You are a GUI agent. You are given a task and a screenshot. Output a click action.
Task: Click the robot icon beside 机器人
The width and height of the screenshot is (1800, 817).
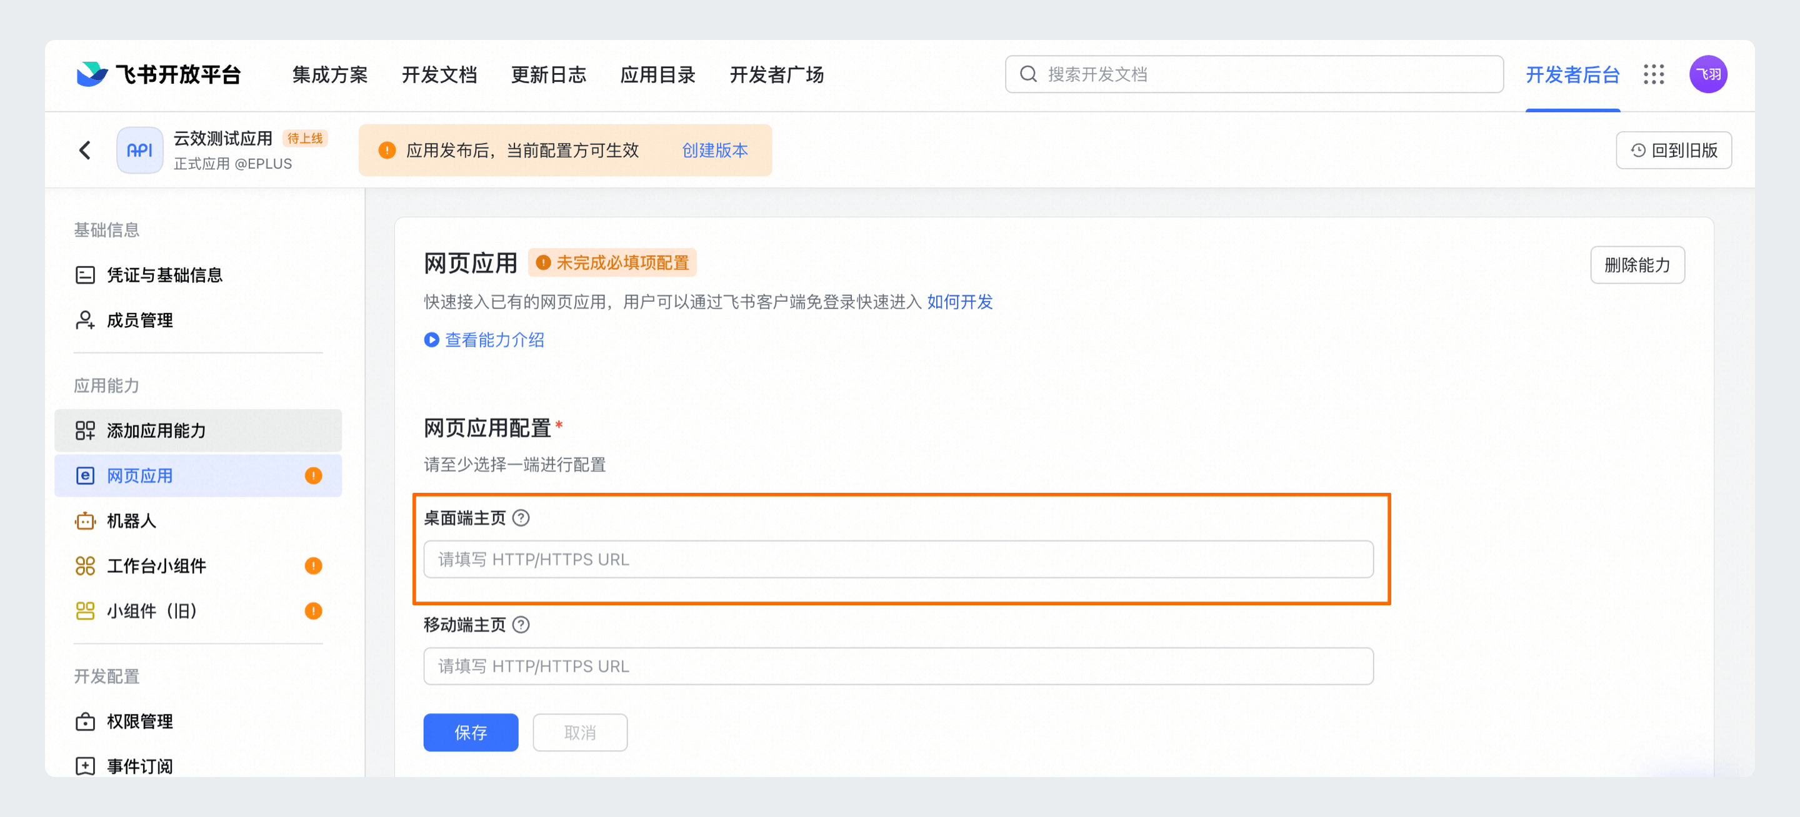pos(85,521)
